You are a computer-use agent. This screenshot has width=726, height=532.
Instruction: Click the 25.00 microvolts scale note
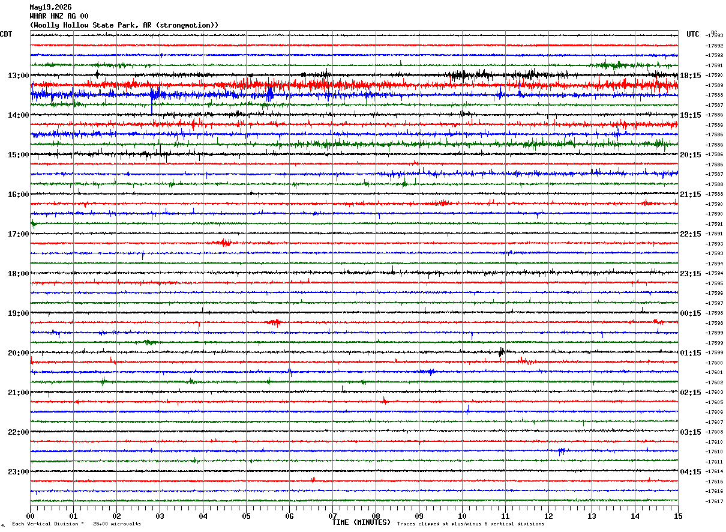117,524
